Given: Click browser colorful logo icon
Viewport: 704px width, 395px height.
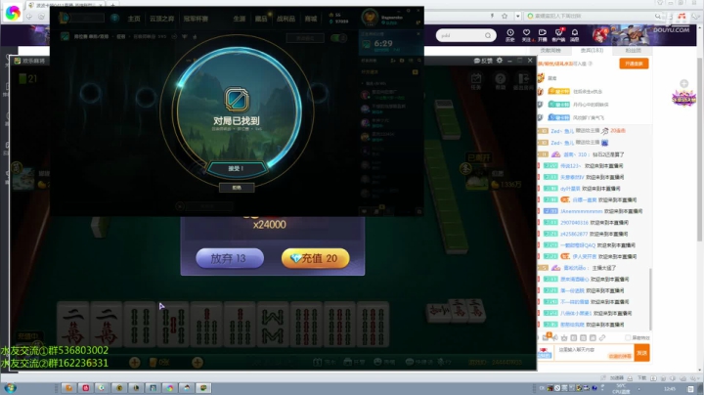Looking at the screenshot, I should [x=13, y=13].
